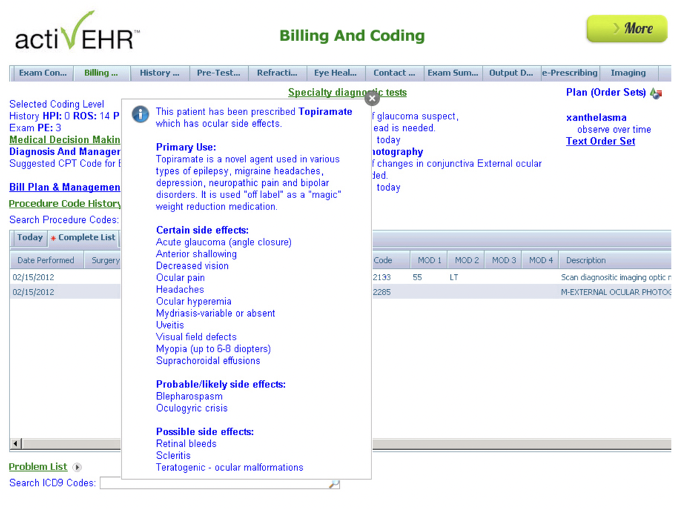Click the green More button
This screenshot has height=510, width=674.
pos(627,29)
